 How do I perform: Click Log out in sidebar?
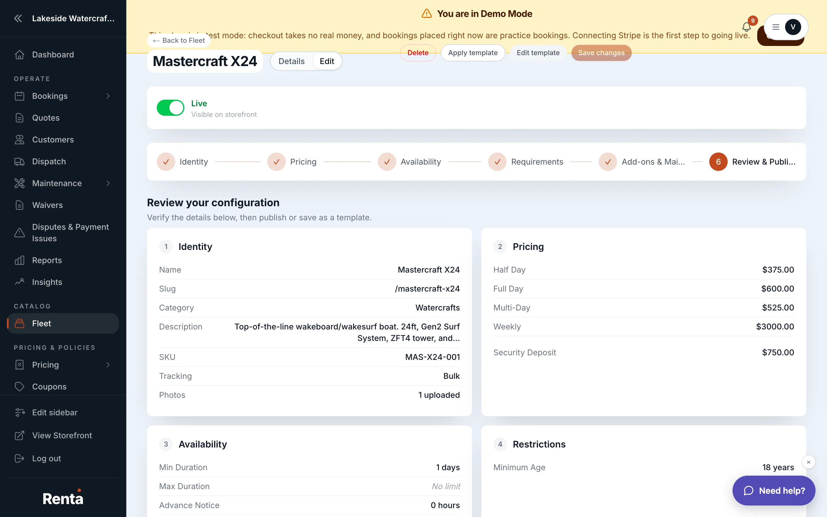pos(63,458)
